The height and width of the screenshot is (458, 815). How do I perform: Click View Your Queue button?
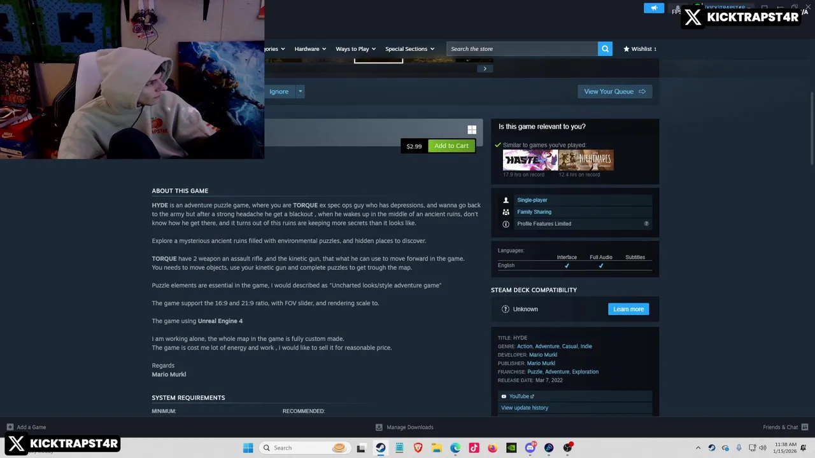(x=614, y=92)
